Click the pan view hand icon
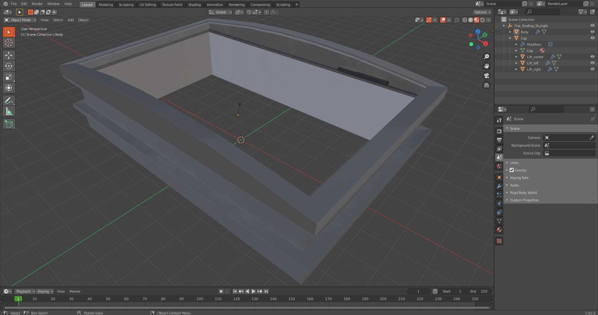 point(486,66)
